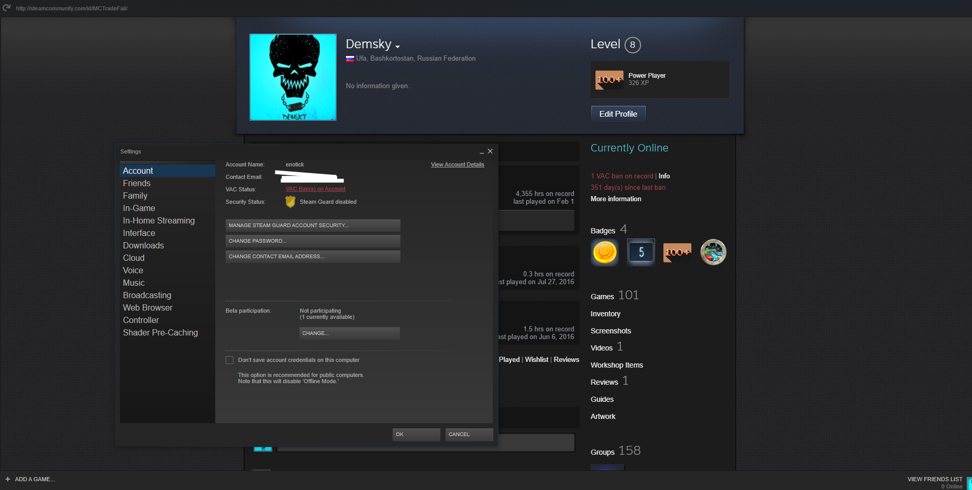This screenshot has height=490, width=972.
Task: Open the Groups 158 link
Action: pos(616,451)
